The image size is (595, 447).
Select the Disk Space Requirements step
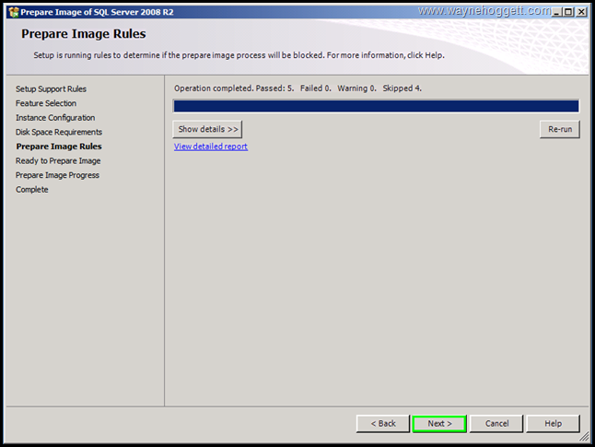coord(59,132)
